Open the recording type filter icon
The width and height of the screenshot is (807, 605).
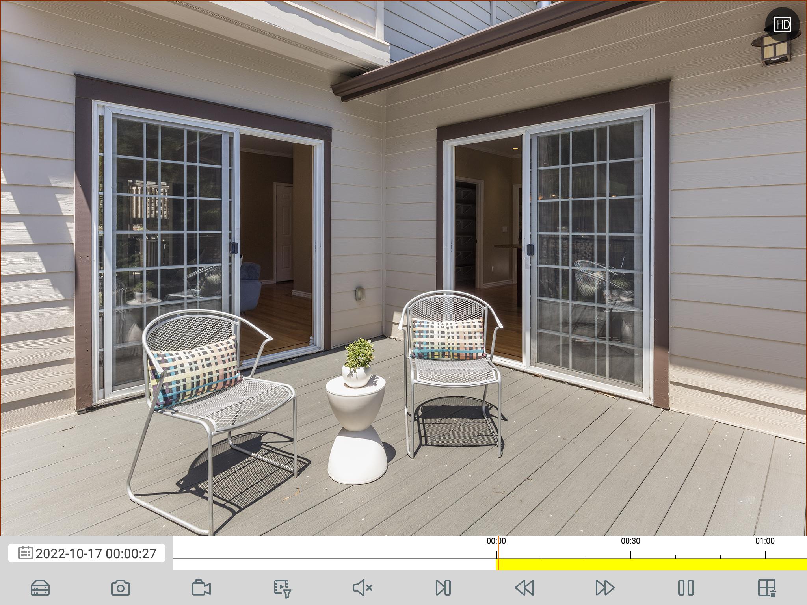(x=282, y=588)
